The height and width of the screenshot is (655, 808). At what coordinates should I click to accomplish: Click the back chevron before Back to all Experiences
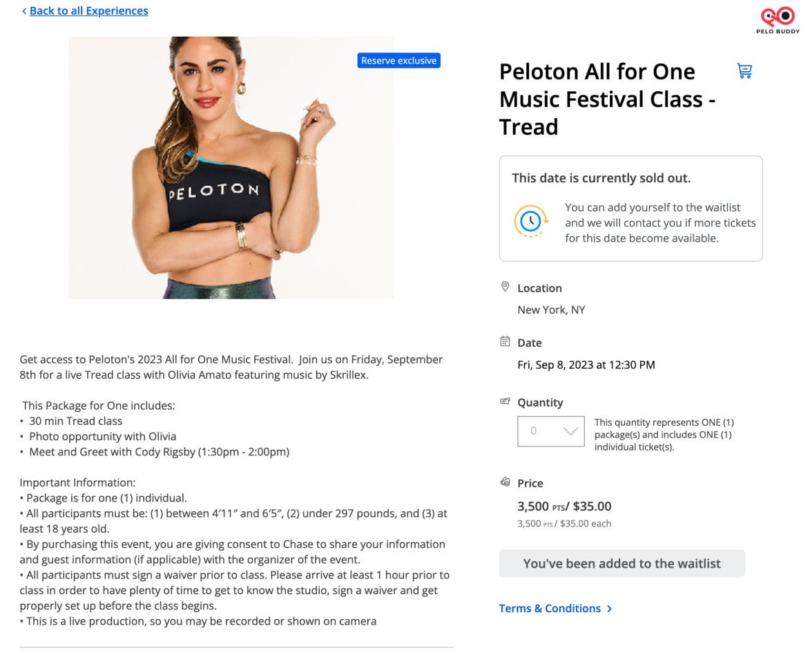(23, 11)
